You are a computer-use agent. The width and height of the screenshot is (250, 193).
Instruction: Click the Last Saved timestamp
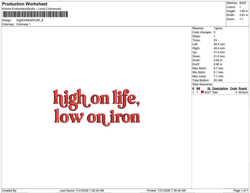pos(82,190)
